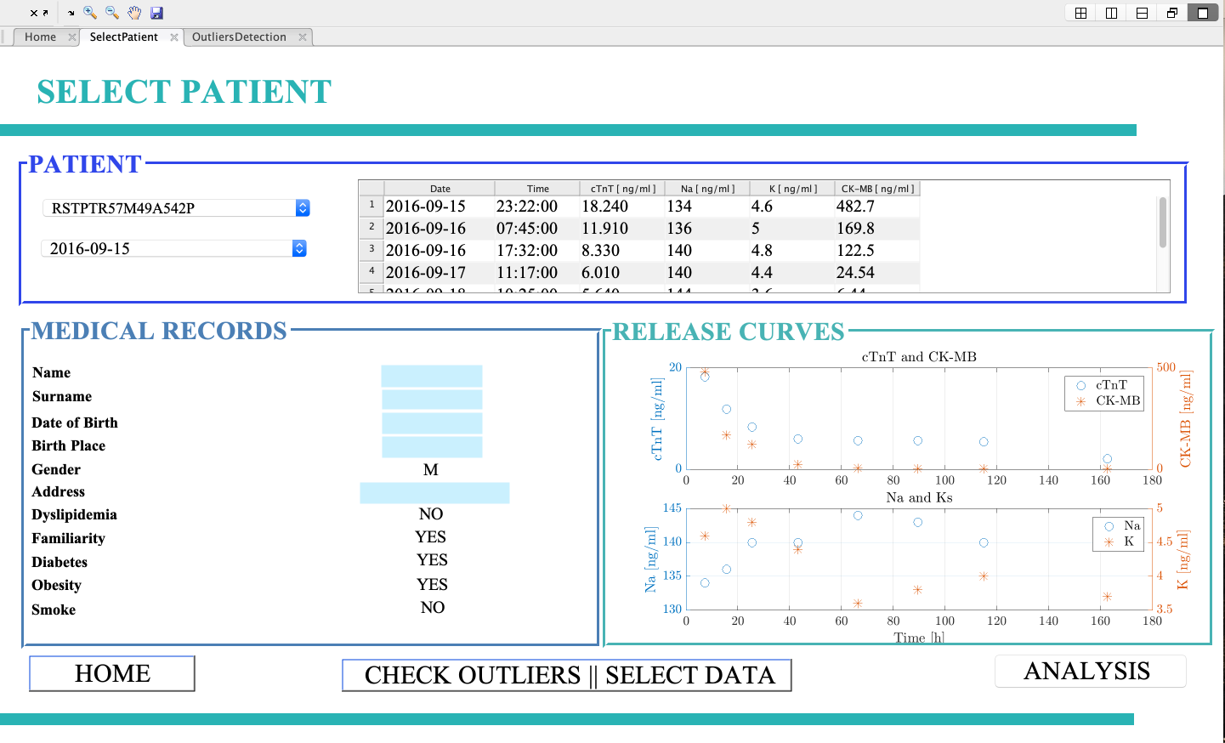The width and height of the screenshot is (1225, 743).
Task: Click the Smoke value NO
Action: click(x=433, y=608)
